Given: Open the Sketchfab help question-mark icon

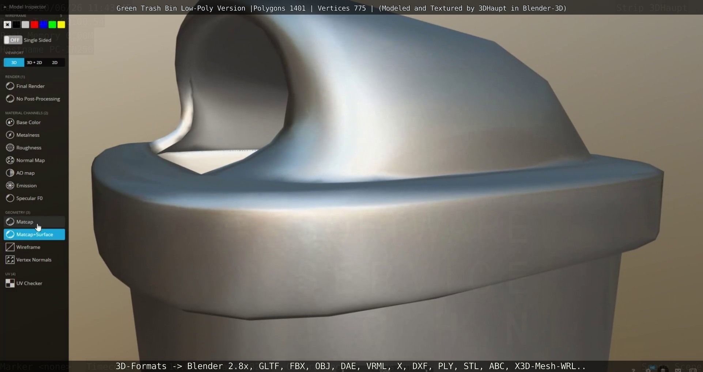Looking at the screenshot, I should (x=633, y=370).
